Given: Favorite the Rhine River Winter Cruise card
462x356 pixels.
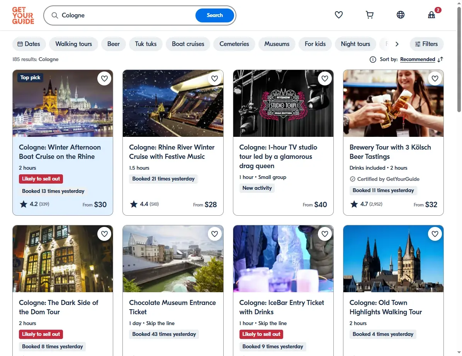Looking at the screenshot, I should [214, 78].
